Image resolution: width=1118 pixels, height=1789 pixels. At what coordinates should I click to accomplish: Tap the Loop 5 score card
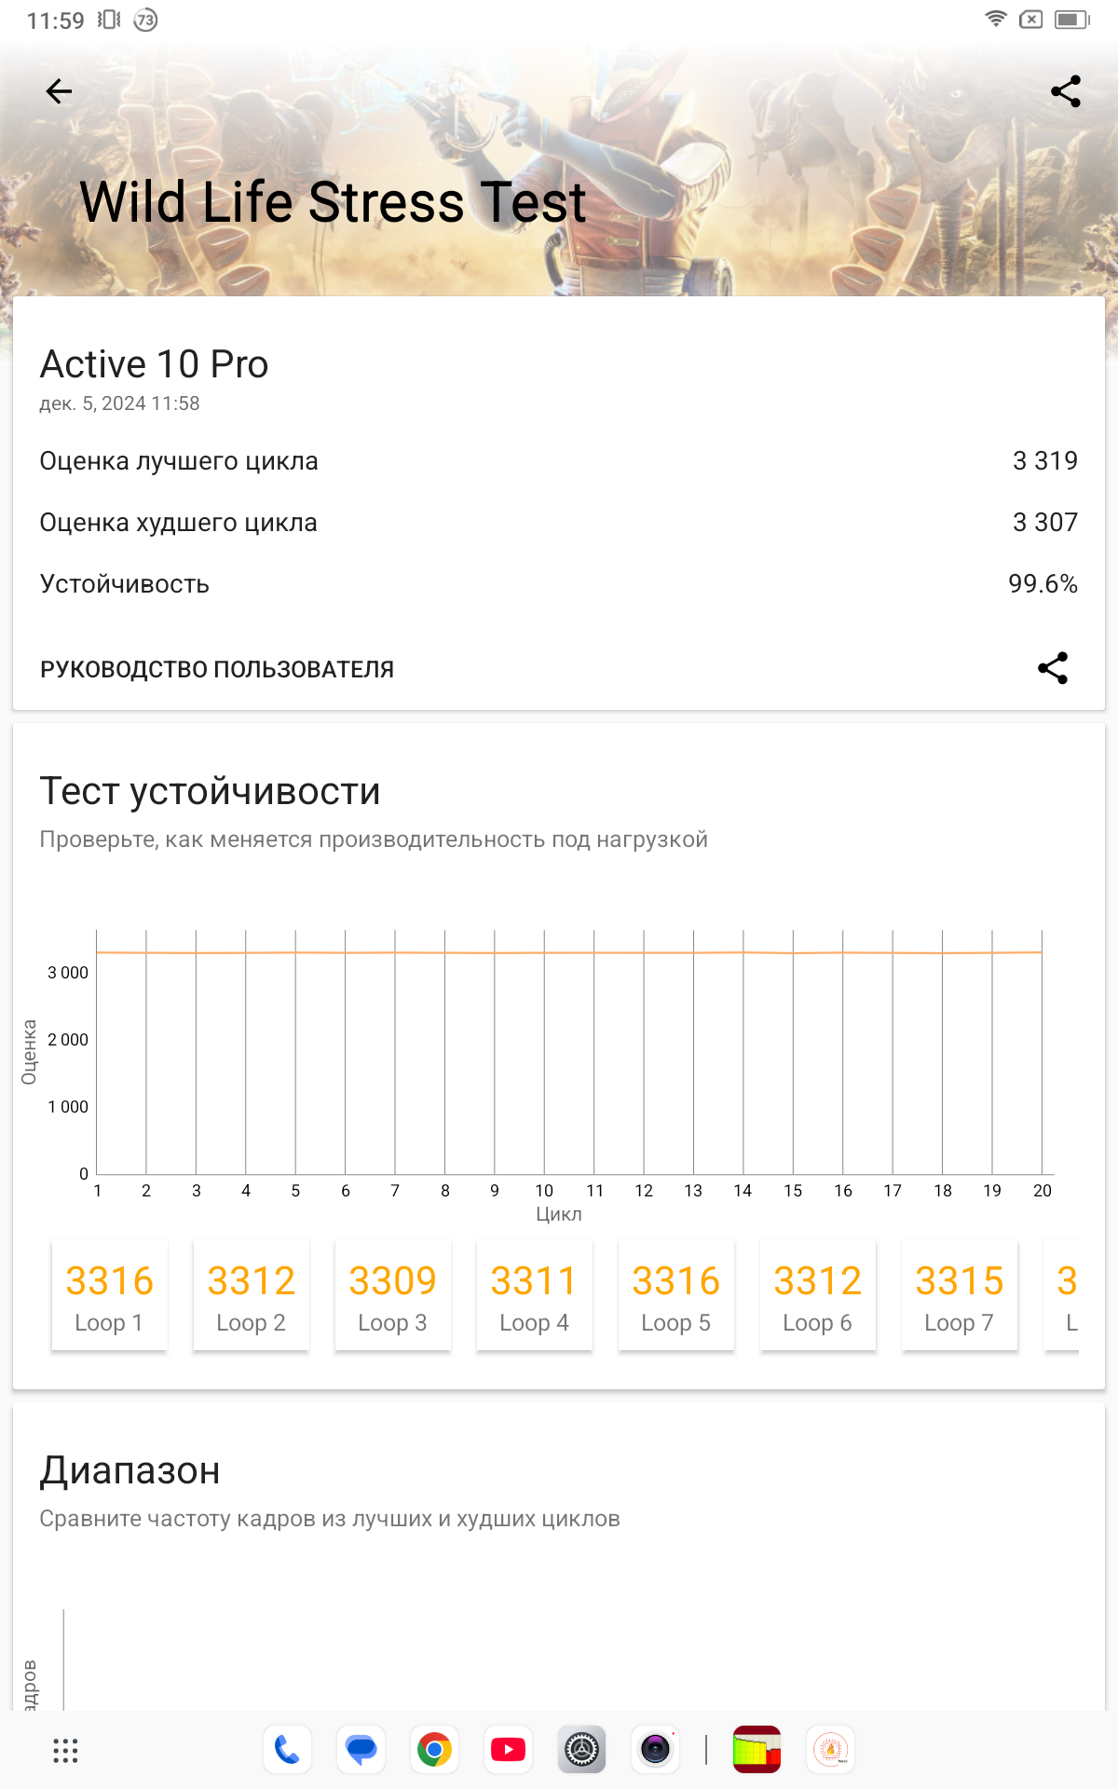[675, 1295]
